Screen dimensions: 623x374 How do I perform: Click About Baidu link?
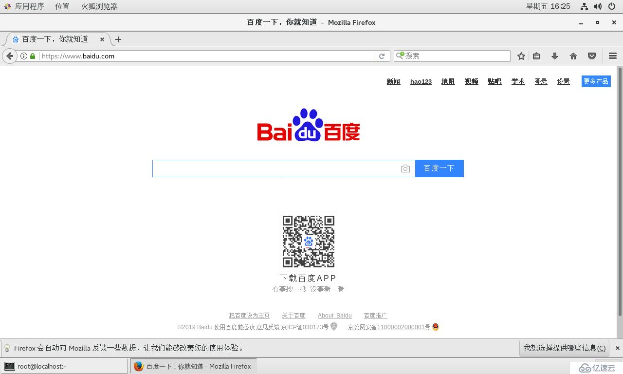pyautogui.click(x=334, y=316)
